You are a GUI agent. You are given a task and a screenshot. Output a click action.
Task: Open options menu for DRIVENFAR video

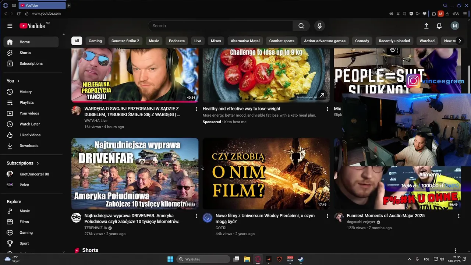point(196,216)
